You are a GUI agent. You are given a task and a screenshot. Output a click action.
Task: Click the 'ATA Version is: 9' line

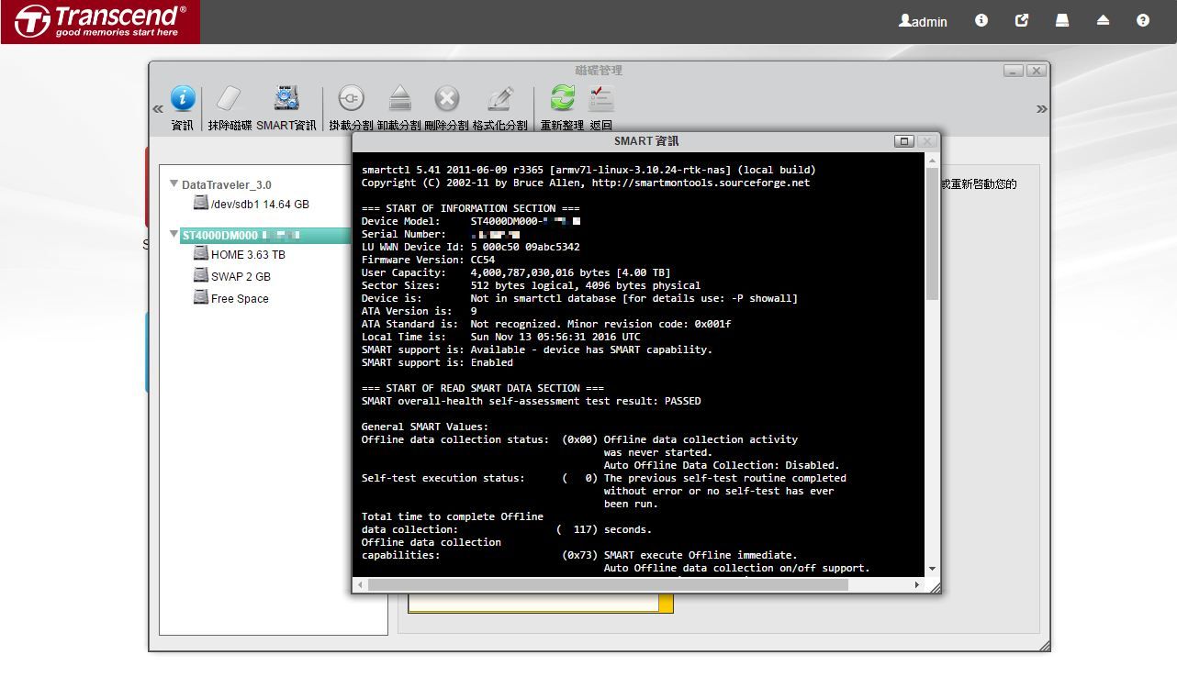coord(419,311)
